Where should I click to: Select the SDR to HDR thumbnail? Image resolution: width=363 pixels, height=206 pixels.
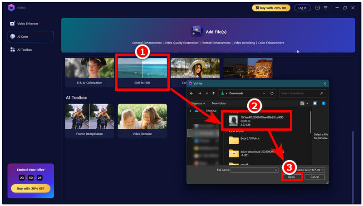pyautogui.click(x=143, y=71)
